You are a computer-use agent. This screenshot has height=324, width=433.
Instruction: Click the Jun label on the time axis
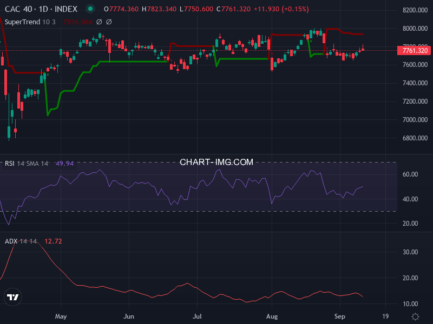[129, 316]
